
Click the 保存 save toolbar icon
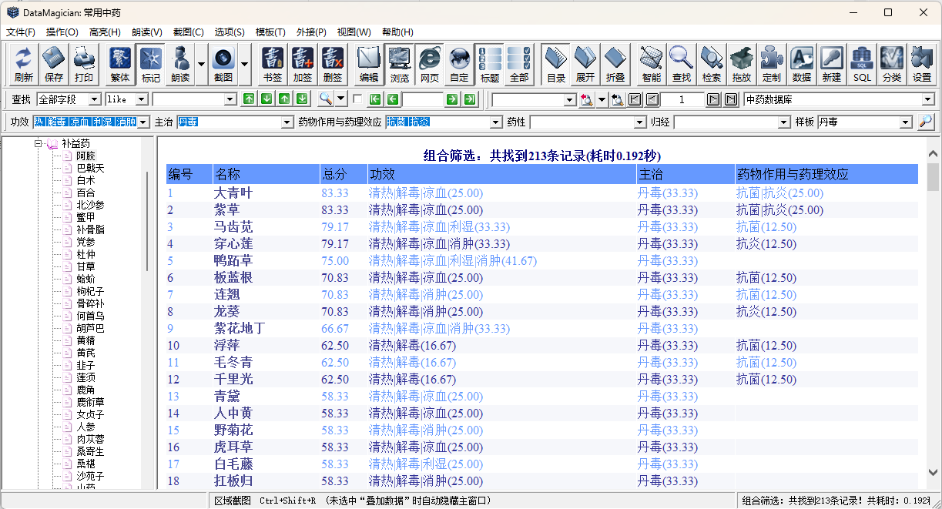[54, 65]
